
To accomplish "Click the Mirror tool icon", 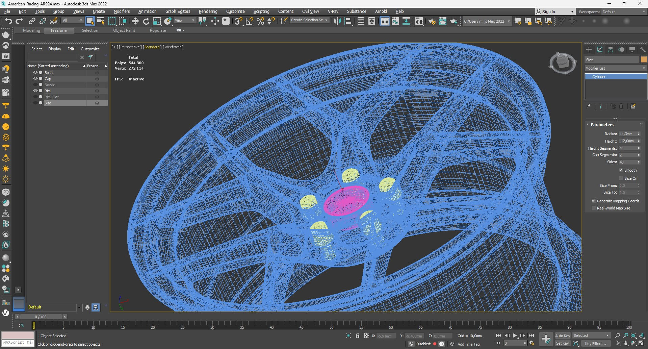I will (x=337, y=21).
